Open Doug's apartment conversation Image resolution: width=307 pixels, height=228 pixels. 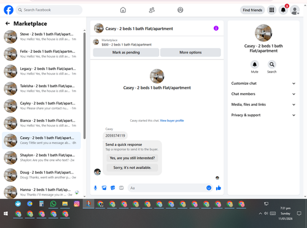[41, 175]
